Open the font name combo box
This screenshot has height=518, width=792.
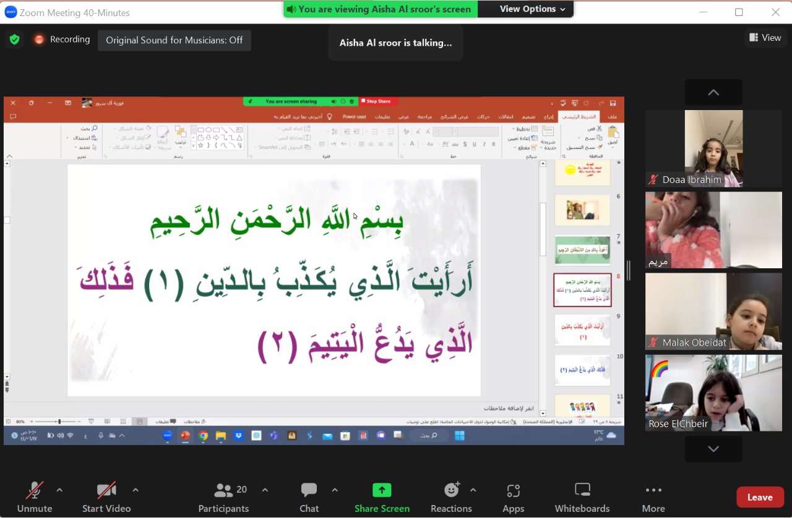pos(478,132)
